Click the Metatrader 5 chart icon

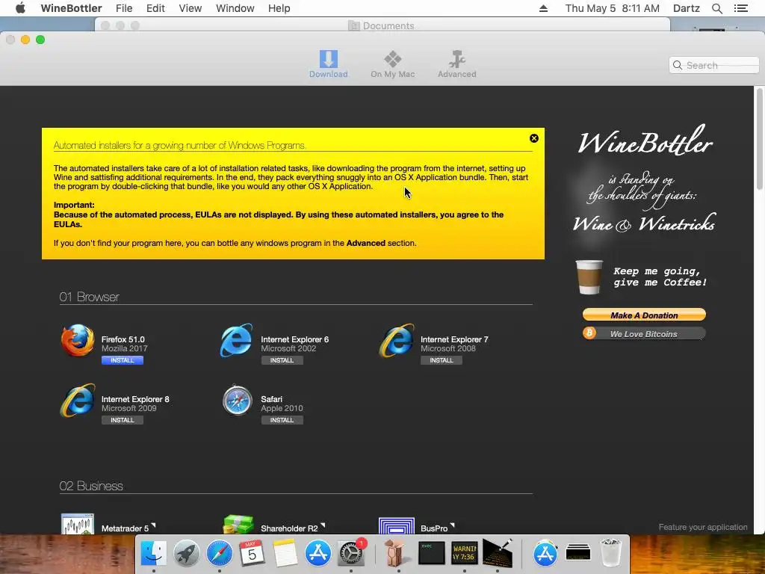click(x=78, y=524)
